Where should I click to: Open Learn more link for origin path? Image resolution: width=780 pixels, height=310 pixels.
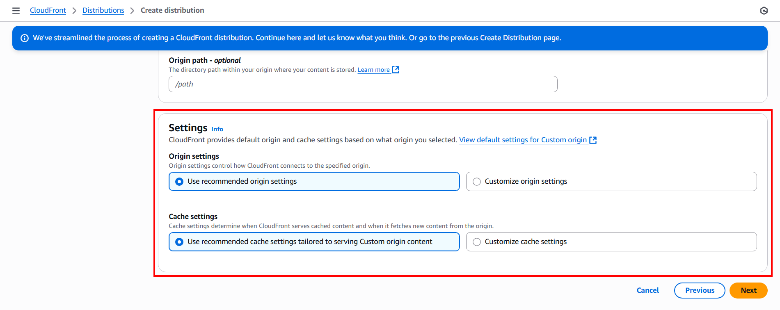[374, 70]
